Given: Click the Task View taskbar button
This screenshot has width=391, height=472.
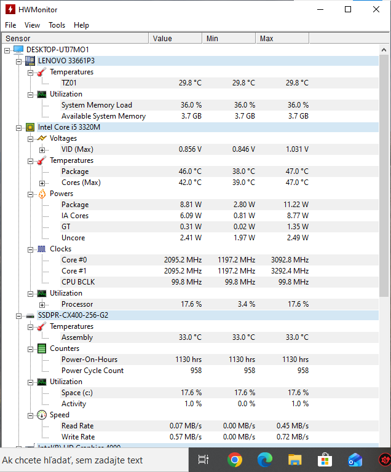Looking at the screenshot, I should tap(203, 460).
